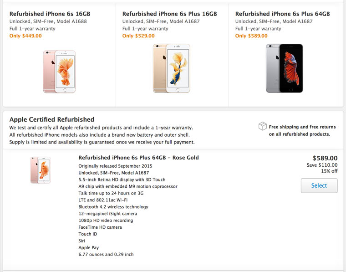Click the small Rose Gold iPhone thumbnail in details
The width and height of the screenshot is (346, 272).
tap(41, 170)
